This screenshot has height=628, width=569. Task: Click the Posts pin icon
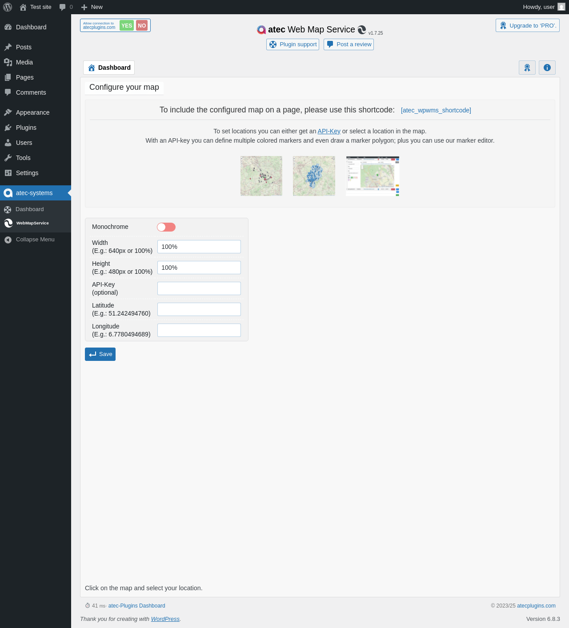pyautogui.click(x=8, y=47)
